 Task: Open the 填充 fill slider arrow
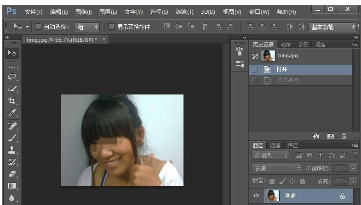pyautogui.click(x=353, y=181)
